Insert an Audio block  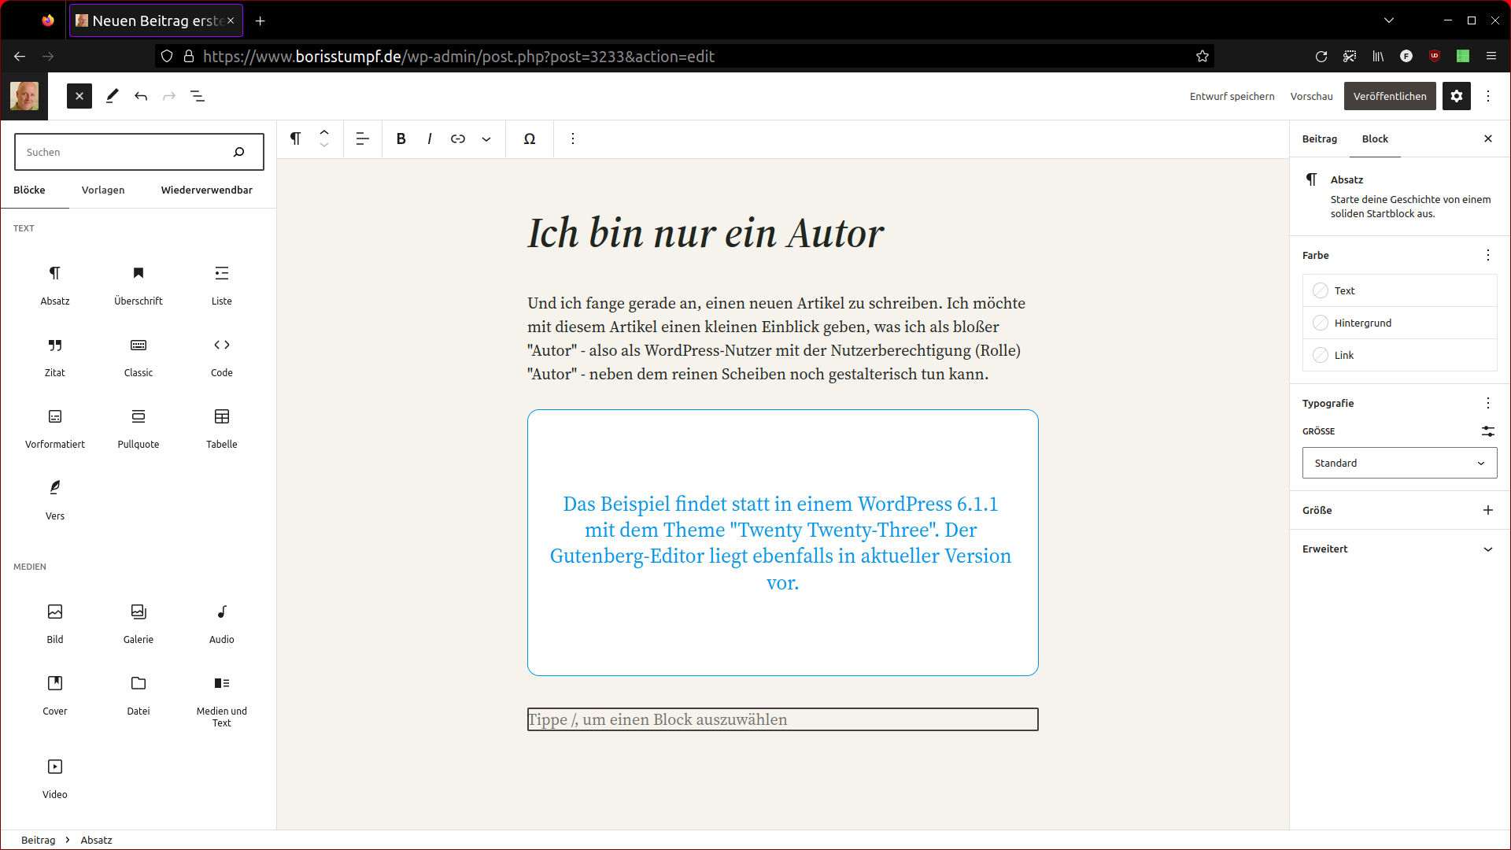coord(222,624)
